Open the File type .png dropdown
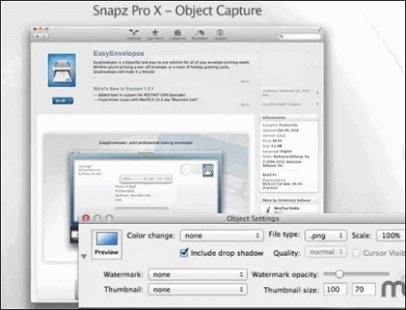The height and width of the screenshot is (310, 406). coord(326,235)
